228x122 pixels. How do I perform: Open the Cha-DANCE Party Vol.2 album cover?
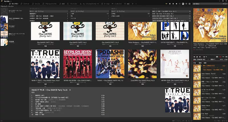[78, 31]
